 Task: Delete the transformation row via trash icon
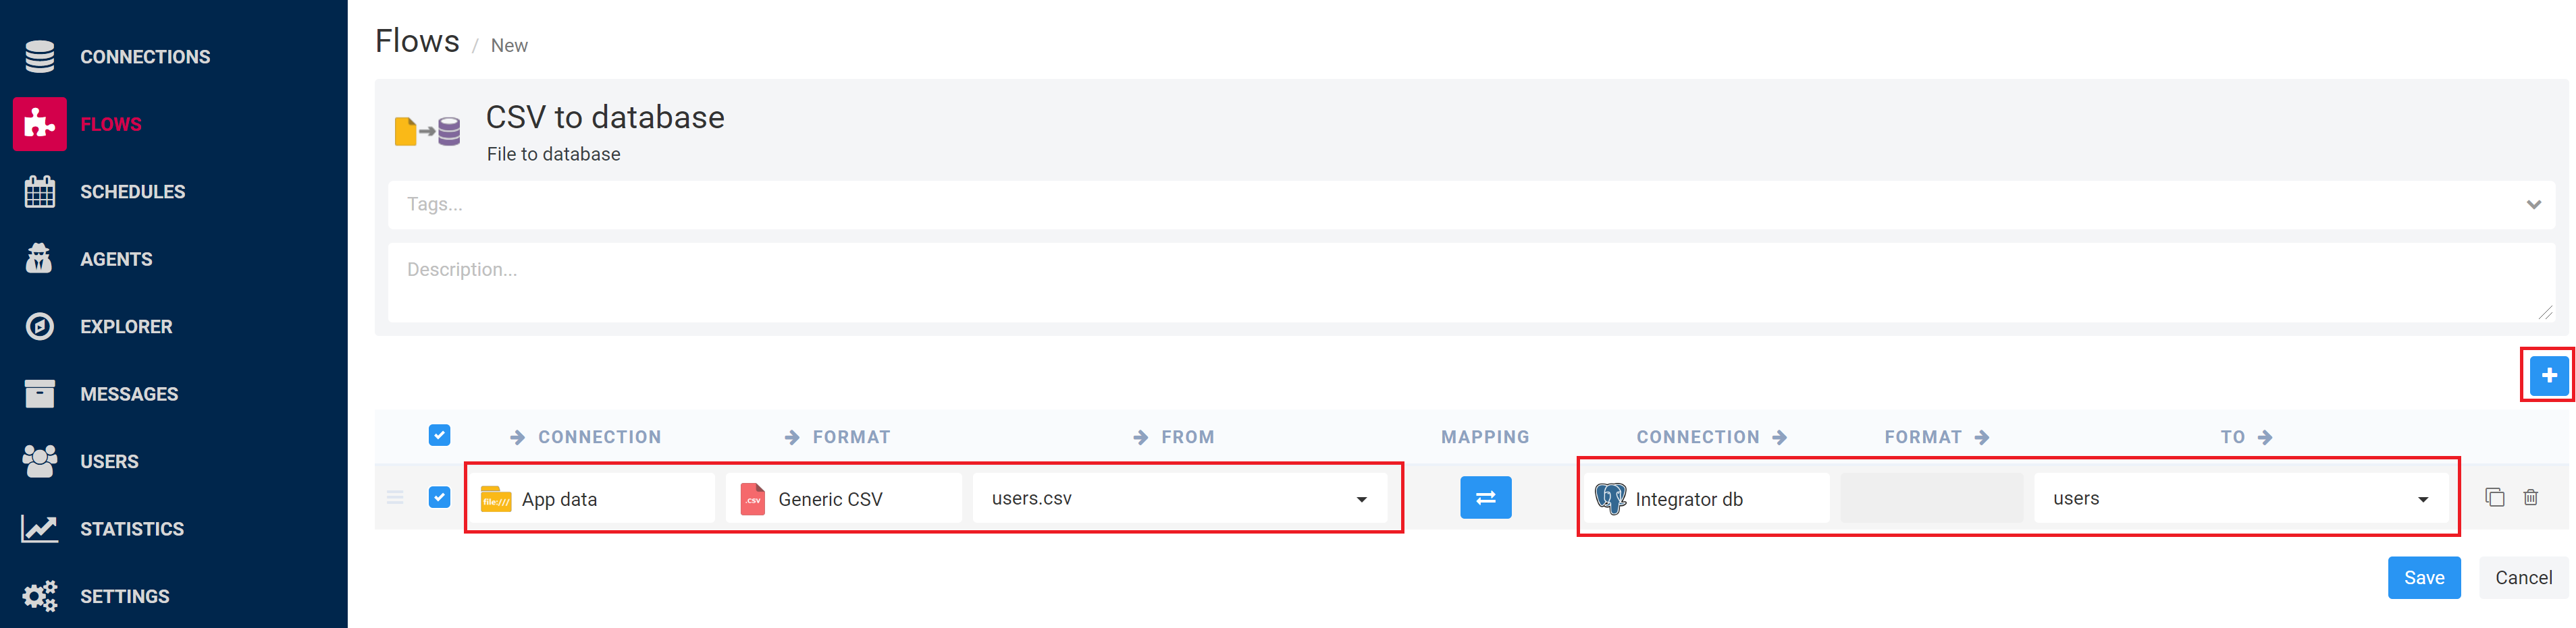(x=2530, y=497)
